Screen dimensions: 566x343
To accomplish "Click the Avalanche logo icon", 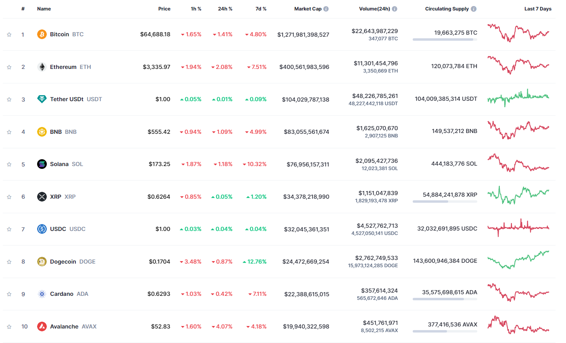I will coord(42,326).
